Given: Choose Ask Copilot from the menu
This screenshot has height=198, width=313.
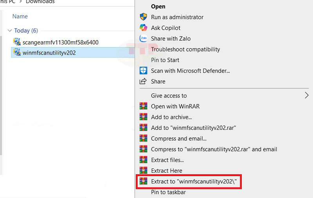Looking at the screenshot, I should 165,28.
